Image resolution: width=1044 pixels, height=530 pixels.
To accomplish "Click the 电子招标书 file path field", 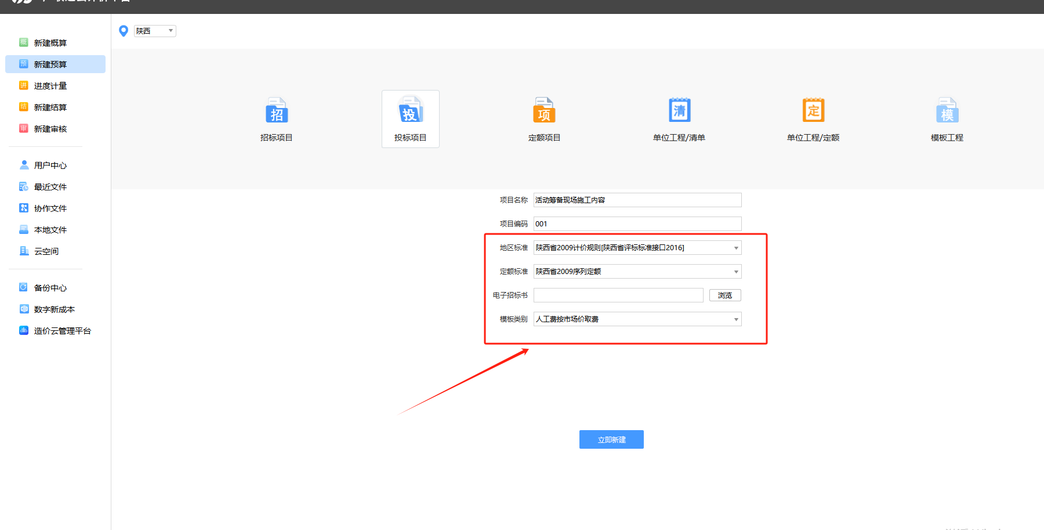I will [618, 295].
